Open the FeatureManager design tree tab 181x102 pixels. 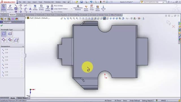click(2, 19)
